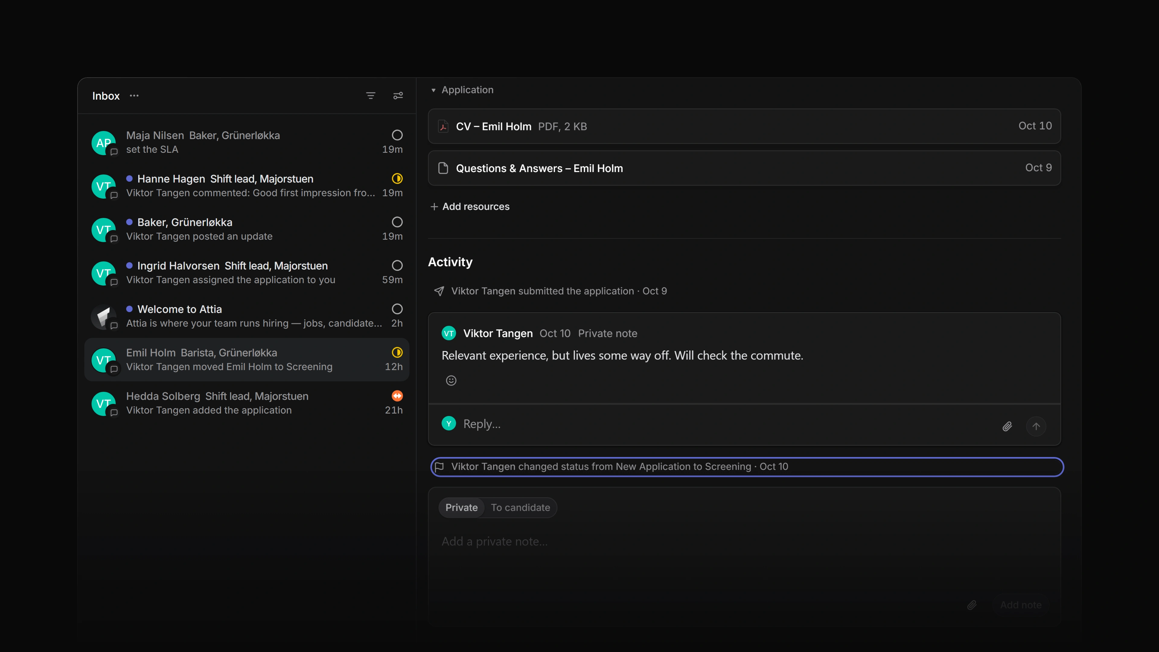Open the inbox filter icon
This screenshot has width=1159, height=652.
click(x=371, y=95)
